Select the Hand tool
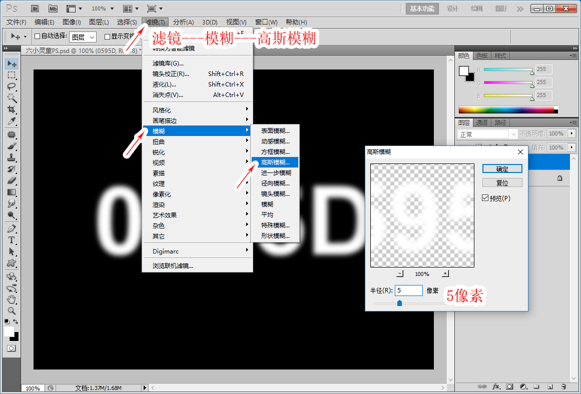 point(12,299)
